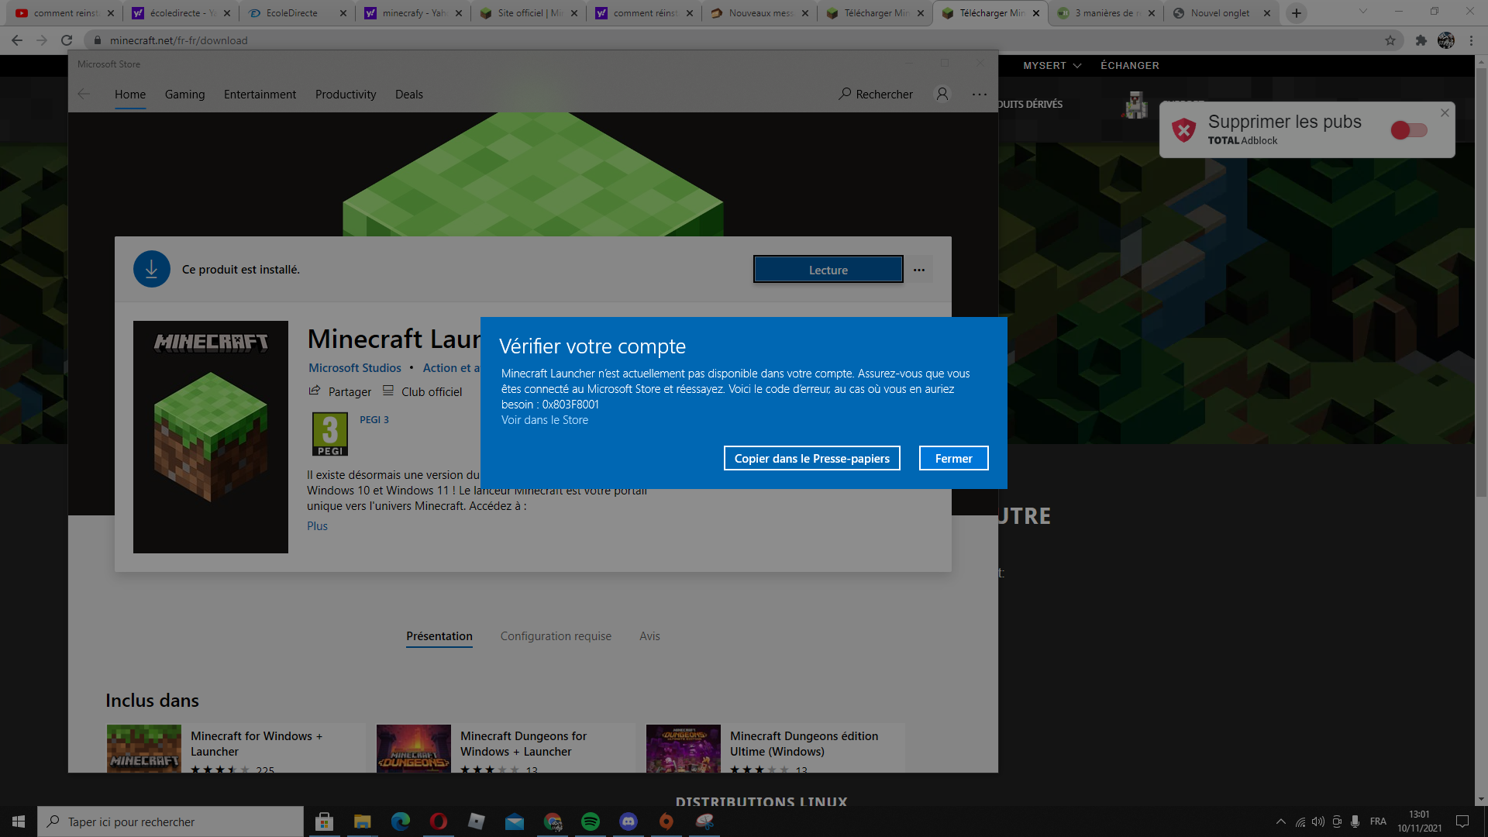Screen dimensions: 1488x837
Task: Close the Total Adblock popup
Action: (x=1445, y=113)
